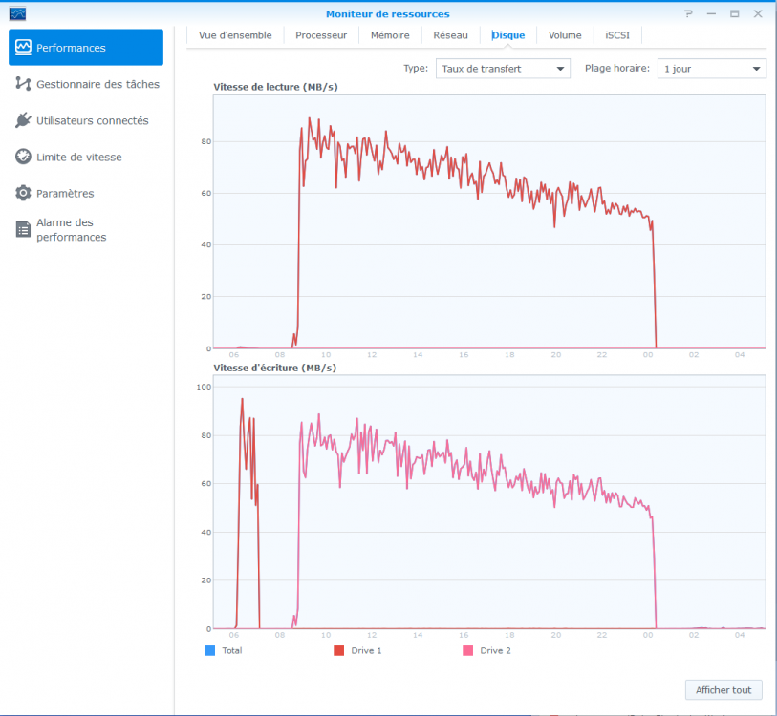Expand the Type dropdown Taux de transfert

(x=503, y=69)
